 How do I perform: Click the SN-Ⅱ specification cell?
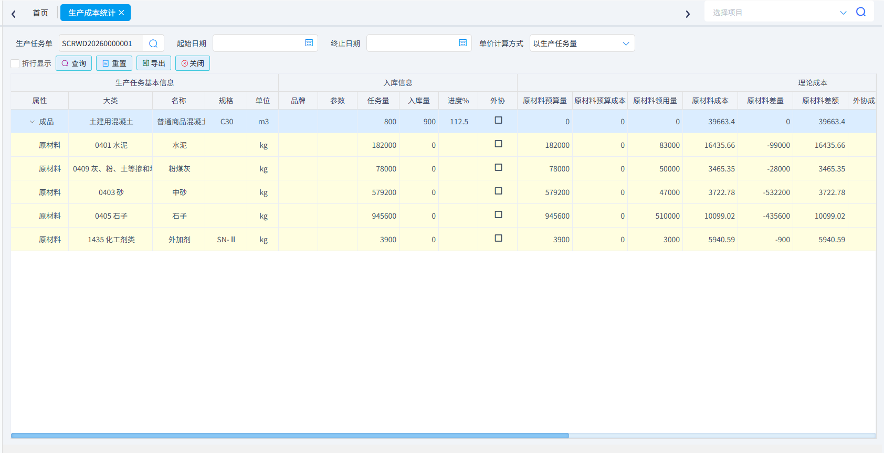[x=226, y=240]
